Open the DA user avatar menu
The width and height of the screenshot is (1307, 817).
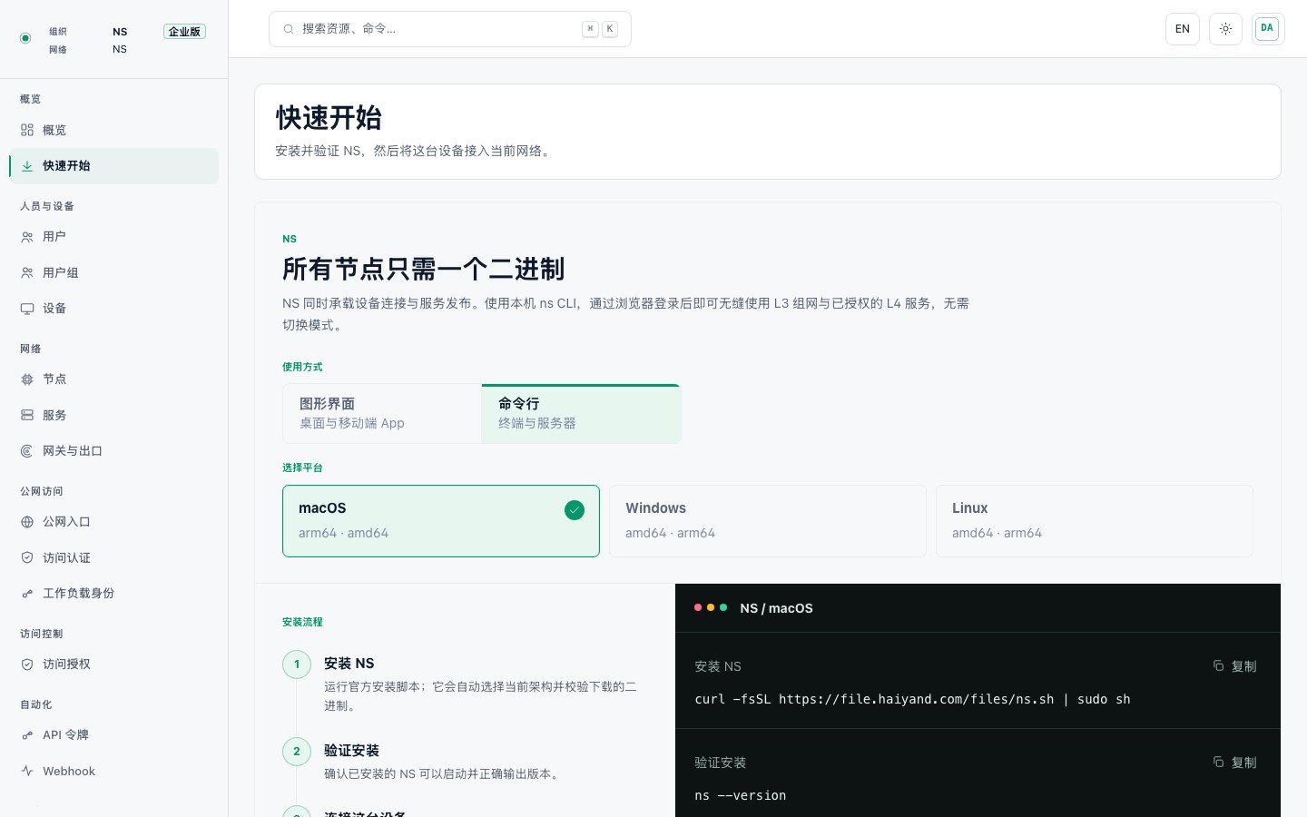[1267, 29]
